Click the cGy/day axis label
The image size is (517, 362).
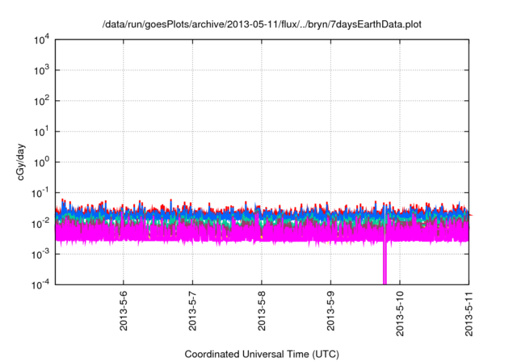(21, 162)
